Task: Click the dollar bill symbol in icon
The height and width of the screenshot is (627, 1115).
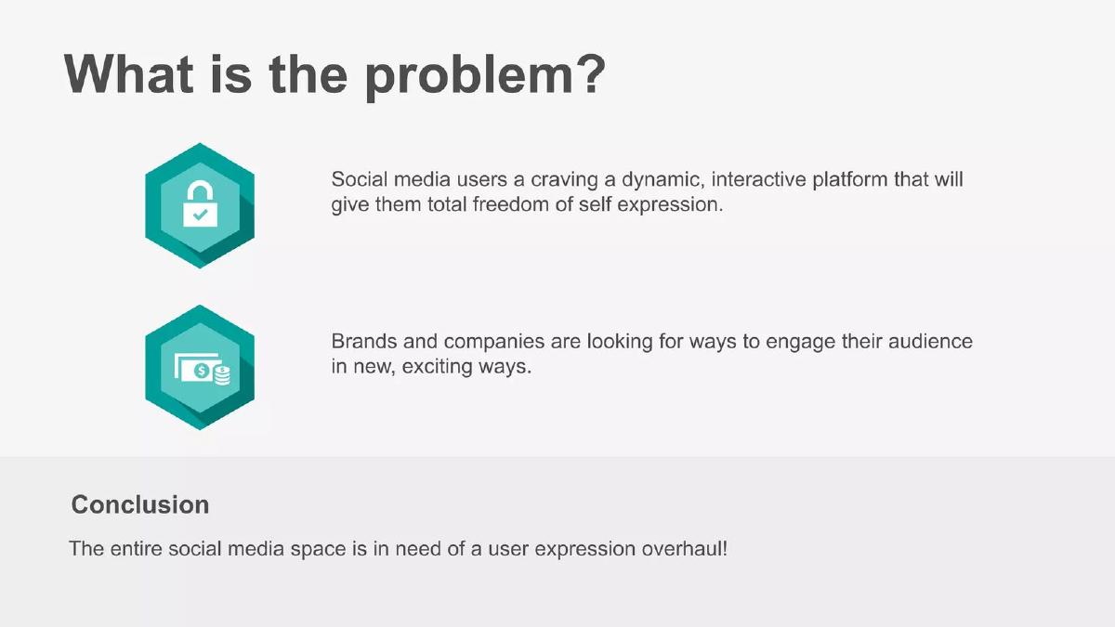Action: pos(200,371)
